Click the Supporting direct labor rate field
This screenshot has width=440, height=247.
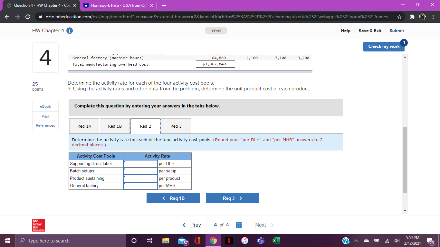(140, 163)
